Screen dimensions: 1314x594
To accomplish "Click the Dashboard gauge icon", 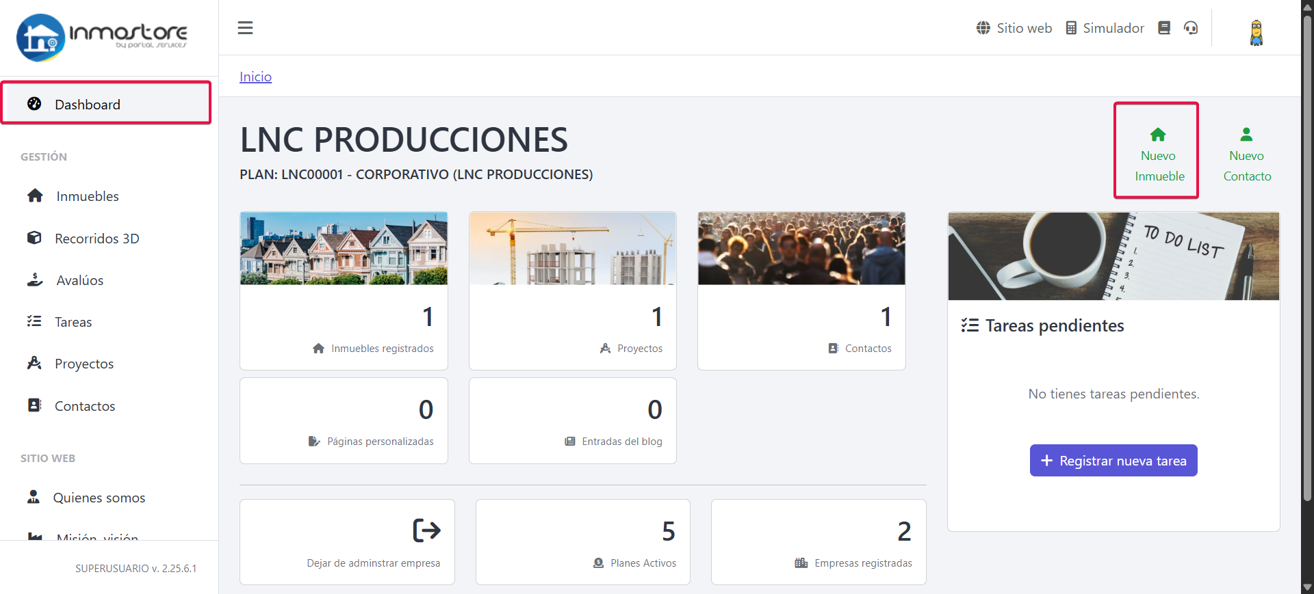I will coord(34,103).
